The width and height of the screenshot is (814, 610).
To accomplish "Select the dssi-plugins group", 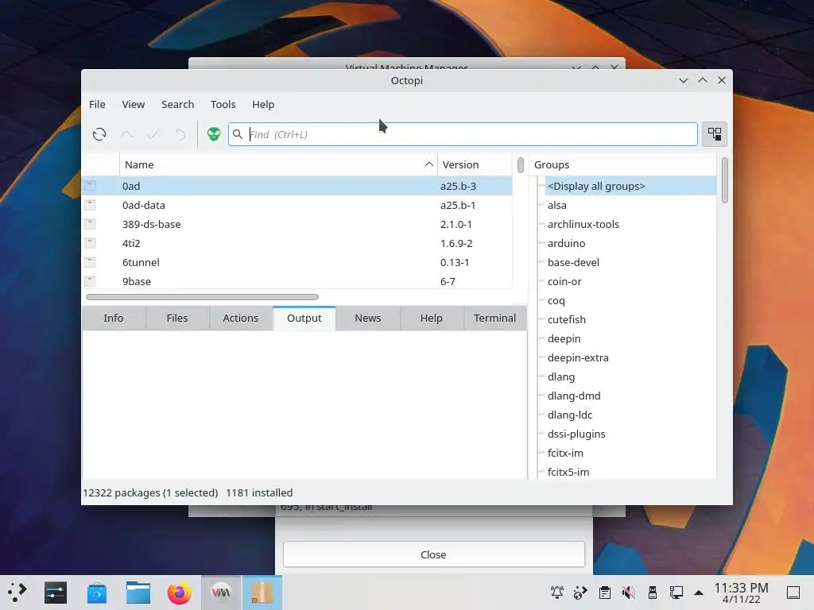I will pos(576,434).
